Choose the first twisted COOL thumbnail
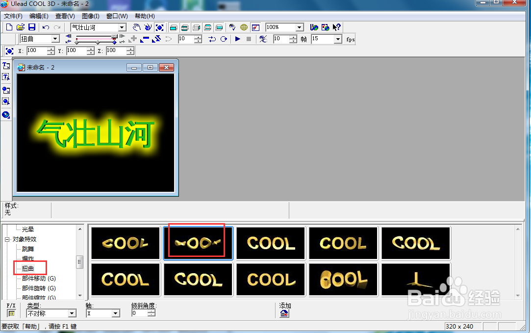Image resolution: width=531 pixels, height=333 pixels. pyautogui.click(x=126, y=243)
